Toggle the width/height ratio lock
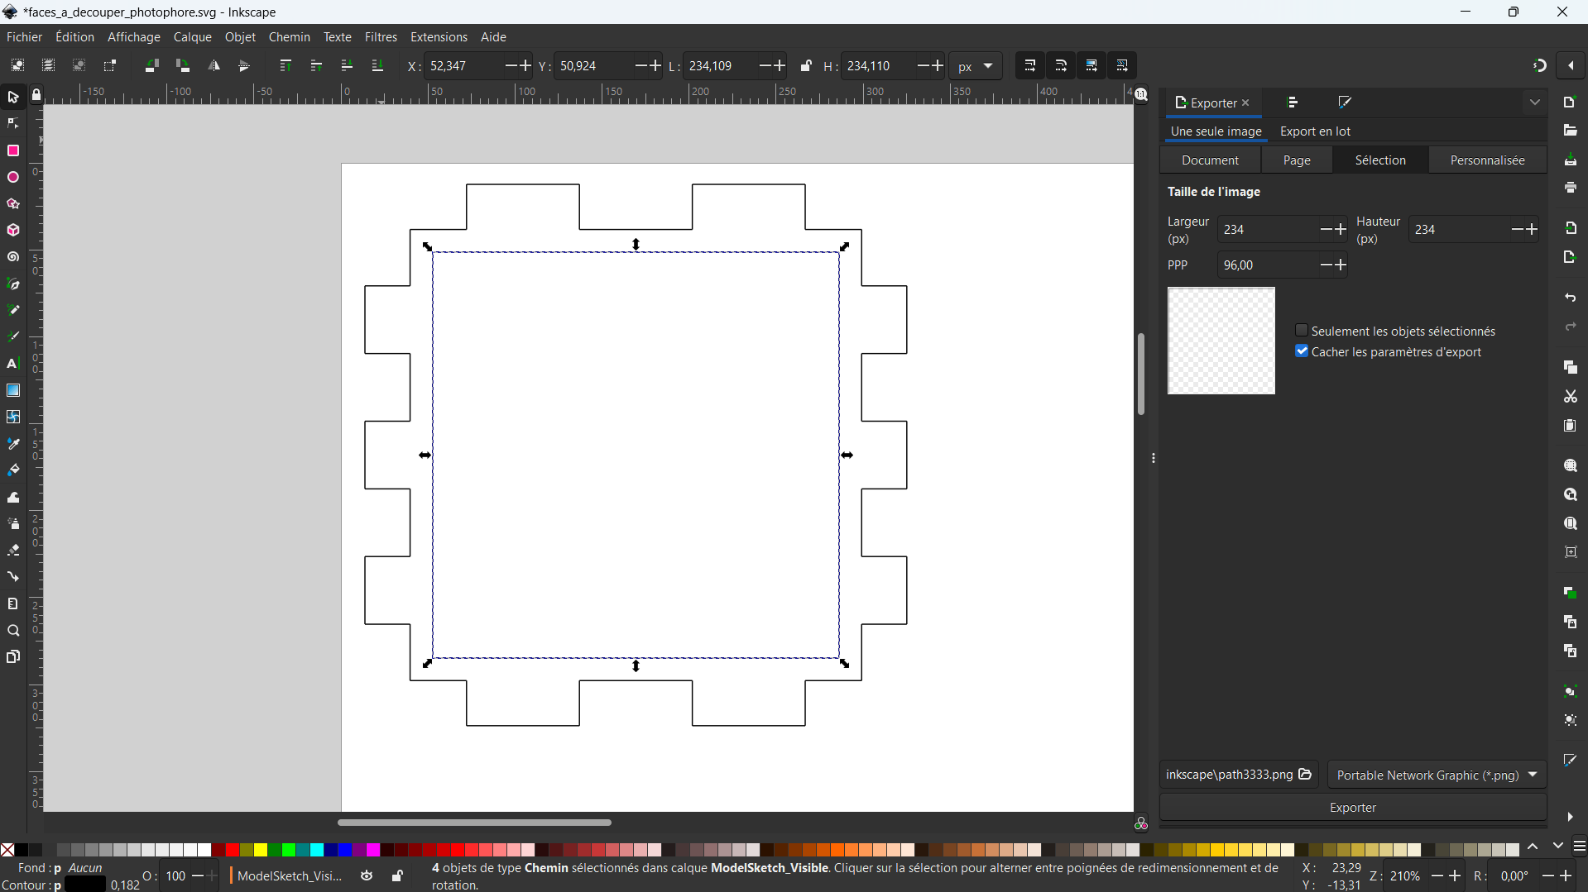The image size is (1588, 892). click(806, 66)
